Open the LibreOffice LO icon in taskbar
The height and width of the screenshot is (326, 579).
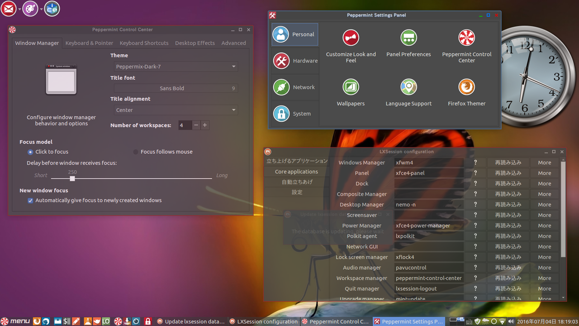coord(106,321)
